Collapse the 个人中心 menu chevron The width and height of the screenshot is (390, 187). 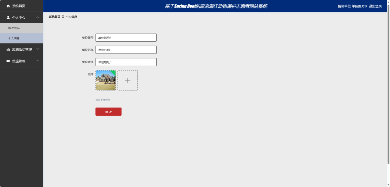click(x=37, y=17)
